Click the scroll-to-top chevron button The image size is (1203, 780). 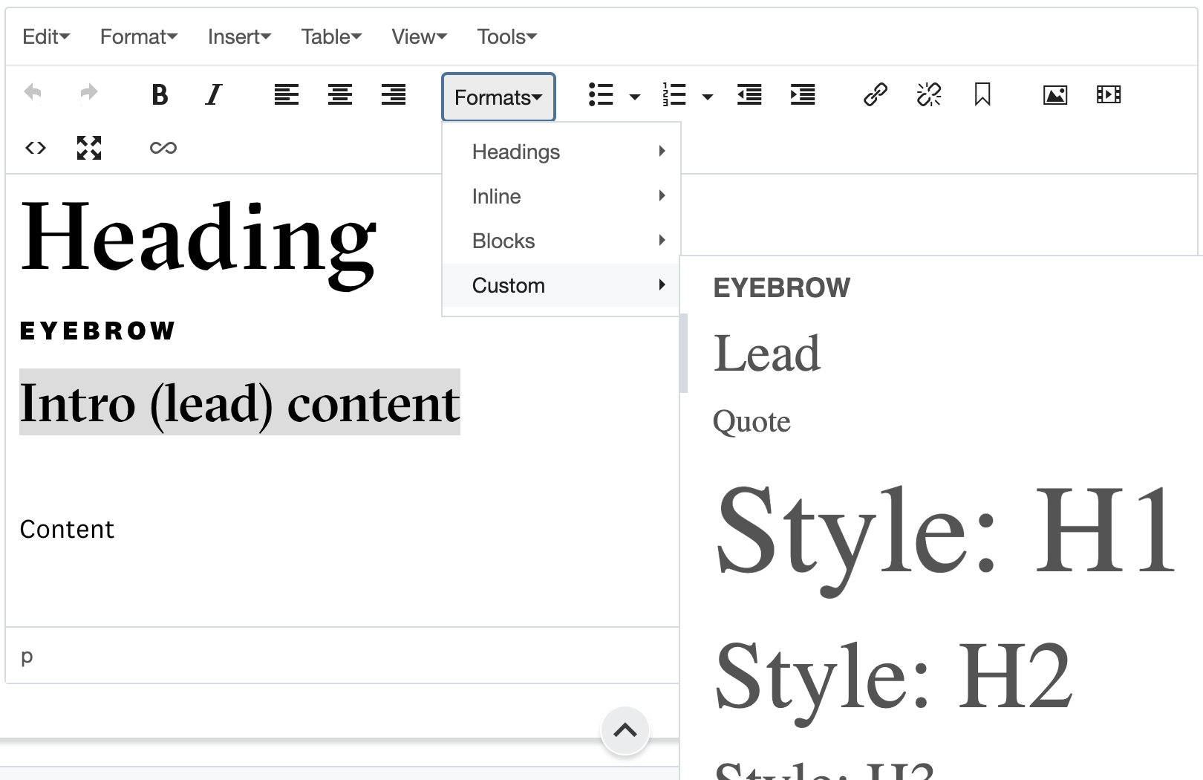[625, 730]
